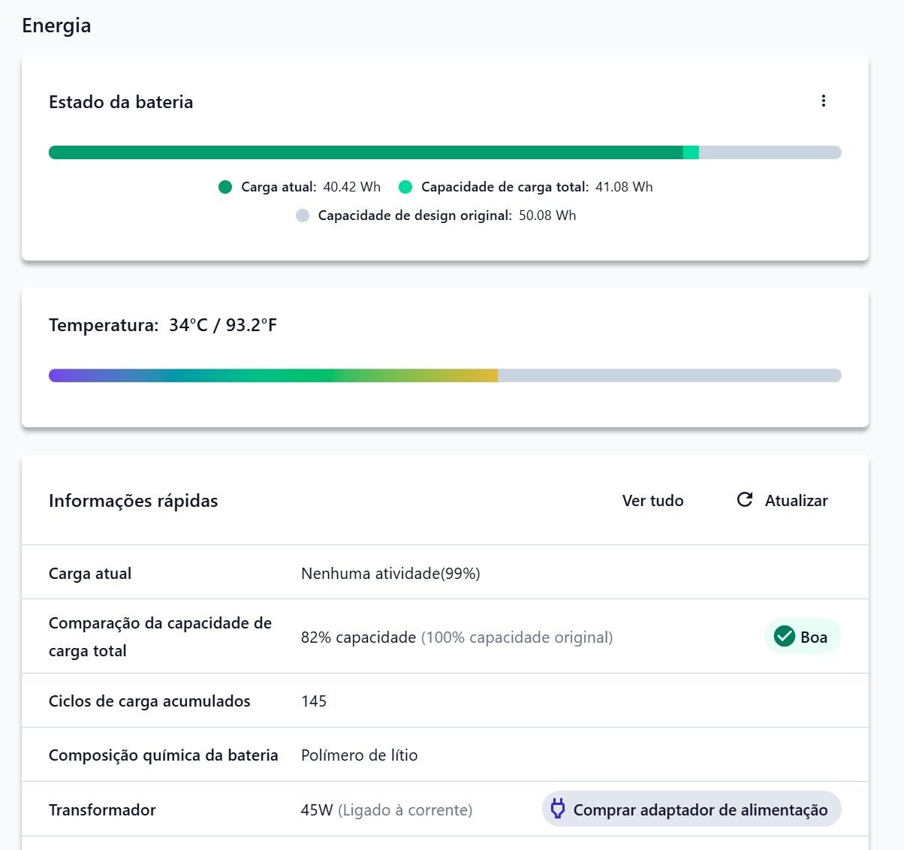904x850 pixels.
Task: Click the temperature gradient bar
Action: click(x=445, y=375)
